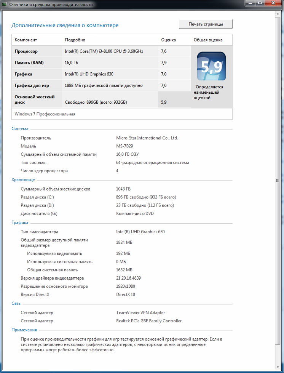Click the 5,9 overall score badge

[x=211, y=66]
